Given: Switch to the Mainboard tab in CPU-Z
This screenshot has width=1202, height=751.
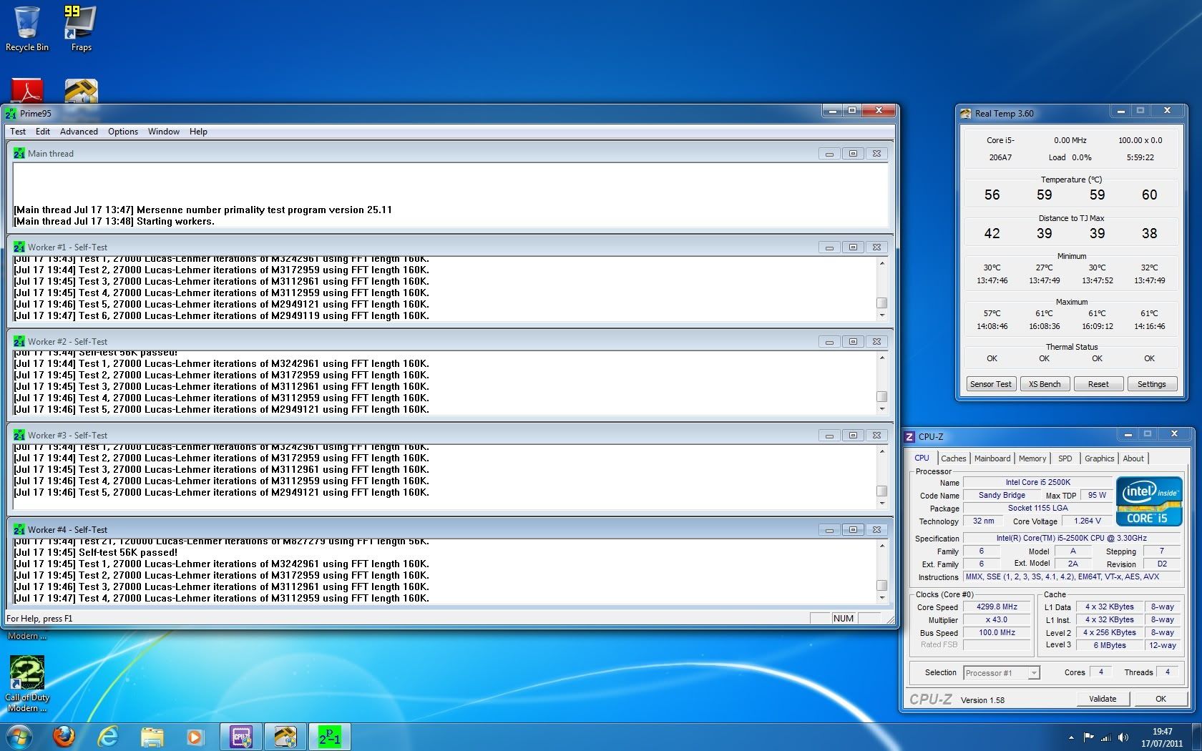Looking at the screenshot, I should coord(992,458).
